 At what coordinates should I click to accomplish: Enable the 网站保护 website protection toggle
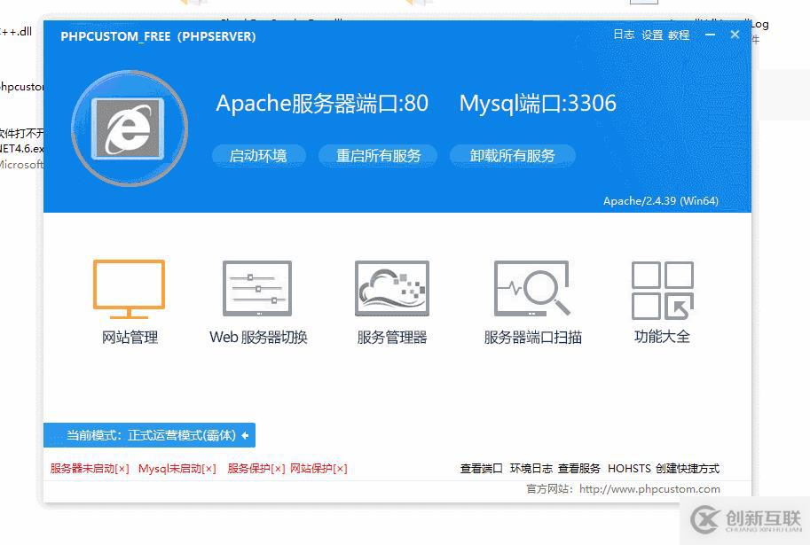[x=318, y=468]
